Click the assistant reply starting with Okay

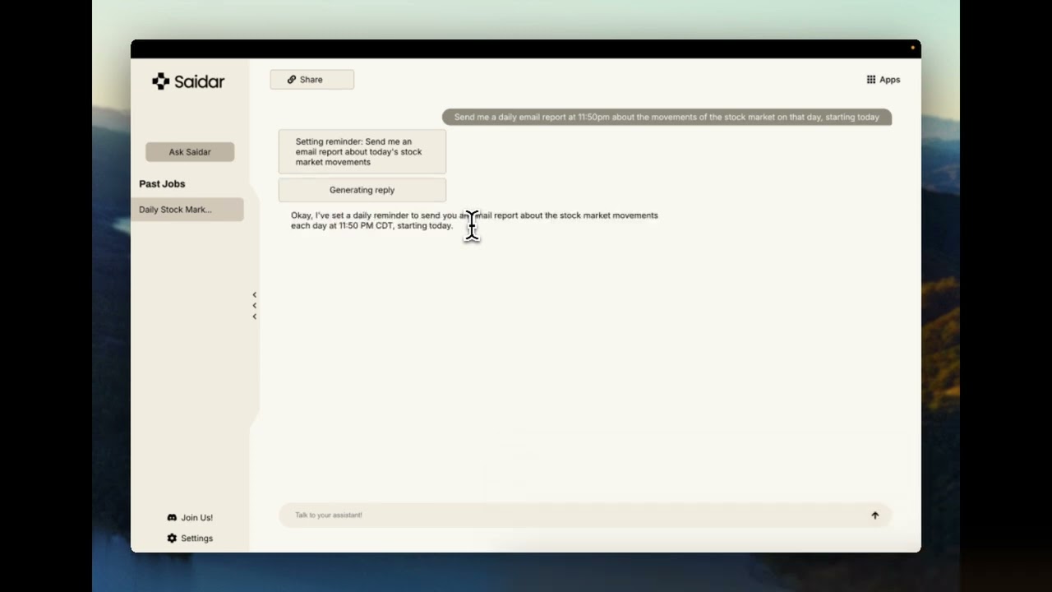pyautogui.click(x=474, y=220)
